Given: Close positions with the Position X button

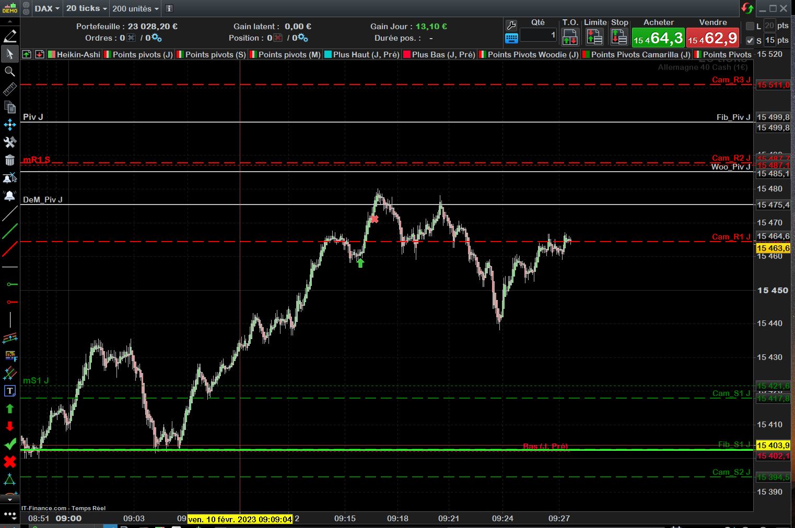Looking at the screenshot, I should [278, 38].
